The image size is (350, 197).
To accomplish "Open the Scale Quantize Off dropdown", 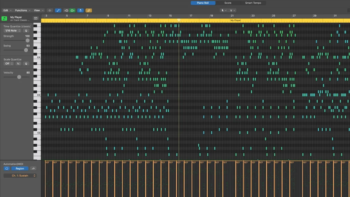I will point(9,63).
